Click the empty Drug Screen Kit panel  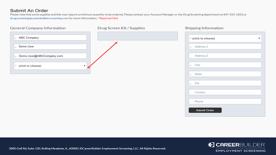click(137, 36)
